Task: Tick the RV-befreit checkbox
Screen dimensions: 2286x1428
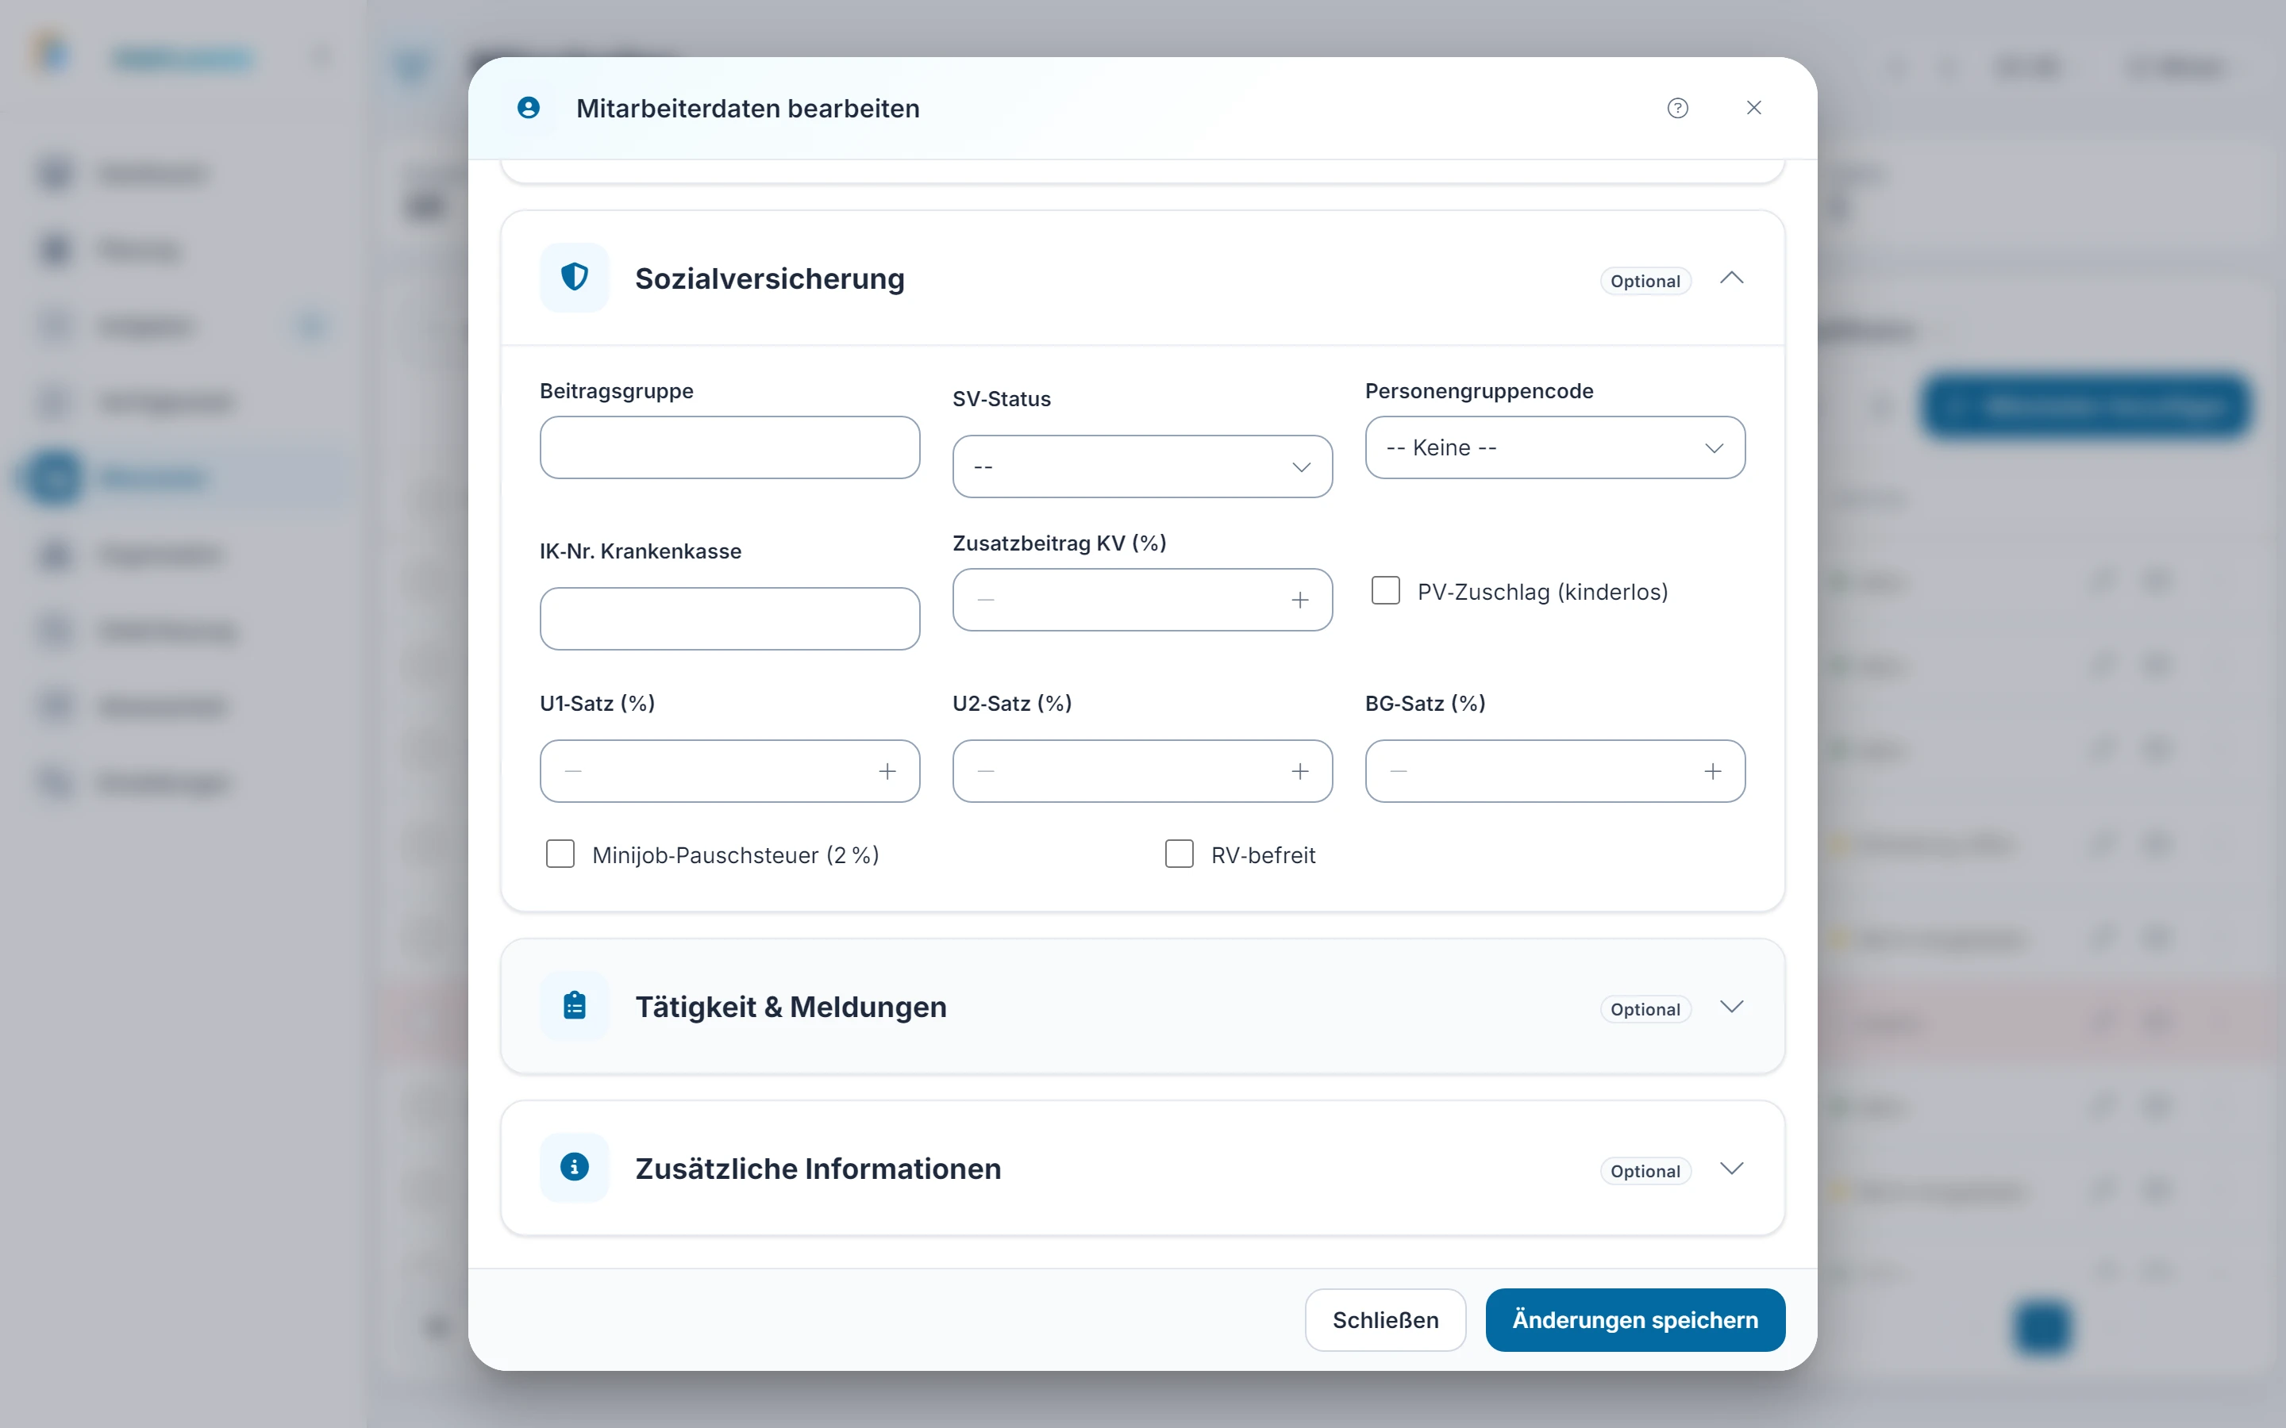Action: coord(1179,854)
